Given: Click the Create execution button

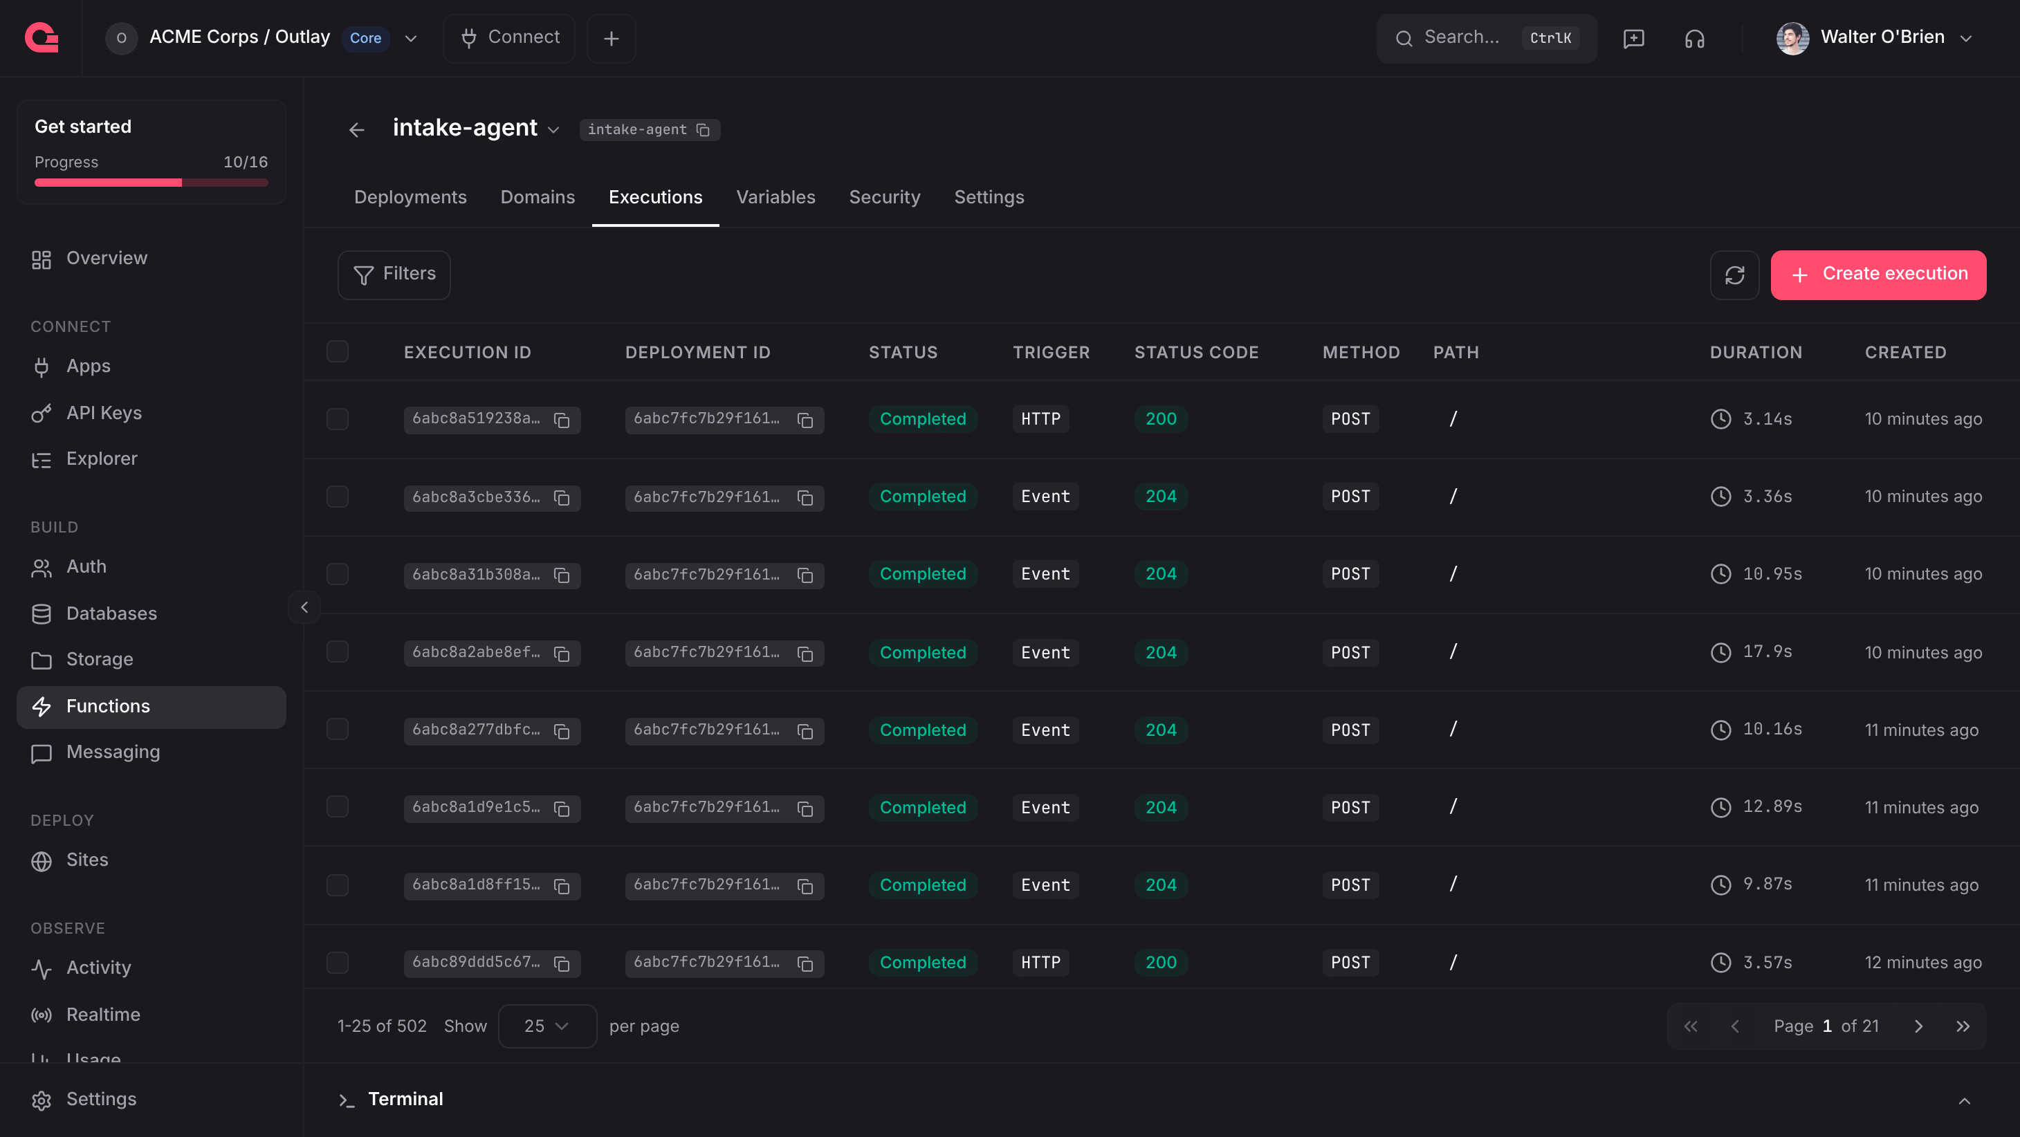Looking at the screenshot, I should pos(1878,275).
